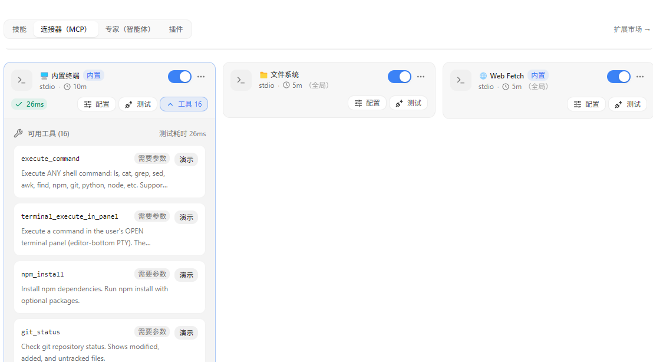Click the clock icon beside 10m
This screenshot has height=362, width=653.
pos(67,87)
